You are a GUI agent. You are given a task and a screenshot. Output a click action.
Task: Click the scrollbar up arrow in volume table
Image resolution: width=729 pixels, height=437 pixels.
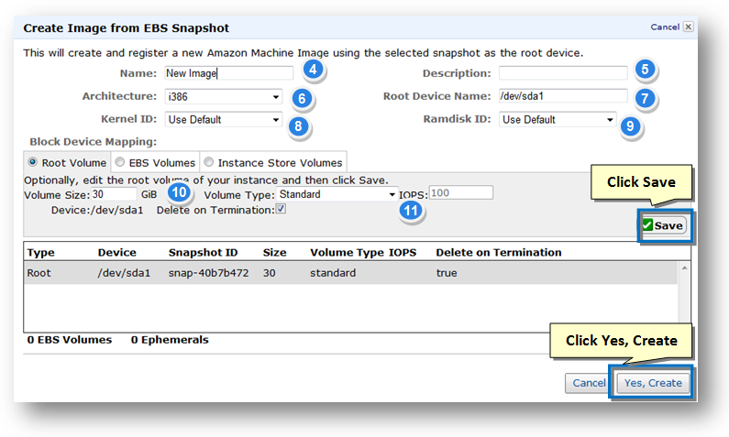[684, 268]
